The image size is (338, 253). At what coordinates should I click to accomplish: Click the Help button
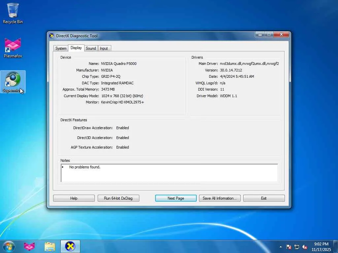click(74, 198)
